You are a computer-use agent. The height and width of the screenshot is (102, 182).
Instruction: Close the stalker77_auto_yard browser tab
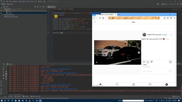point(115,15)
